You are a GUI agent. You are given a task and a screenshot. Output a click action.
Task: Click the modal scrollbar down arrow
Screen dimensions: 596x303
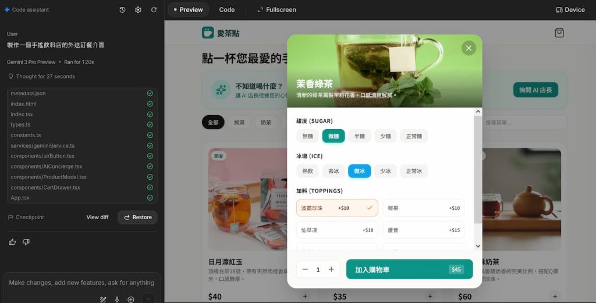tap(478, 246)
